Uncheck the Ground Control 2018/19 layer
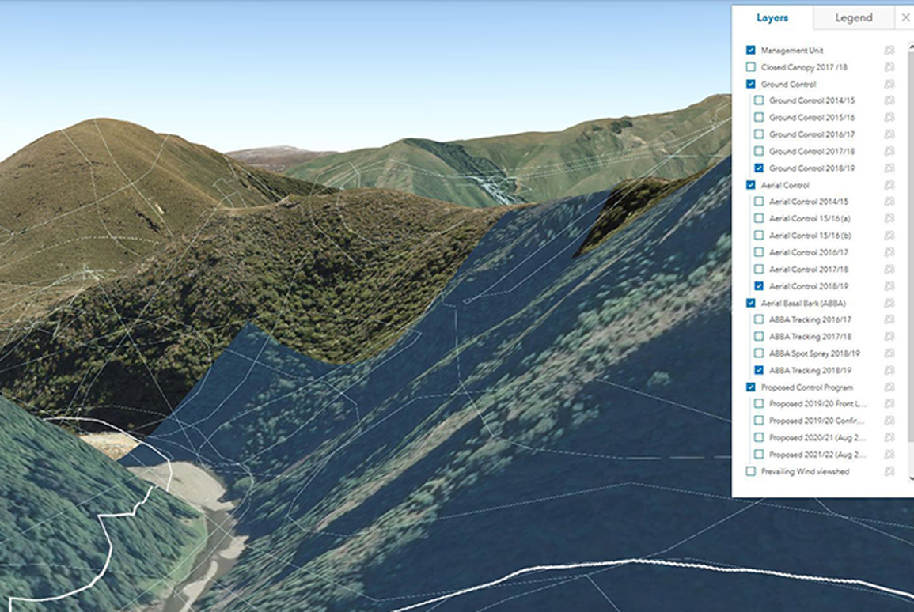Screen dimensions: 914x612 coord(759,168)
